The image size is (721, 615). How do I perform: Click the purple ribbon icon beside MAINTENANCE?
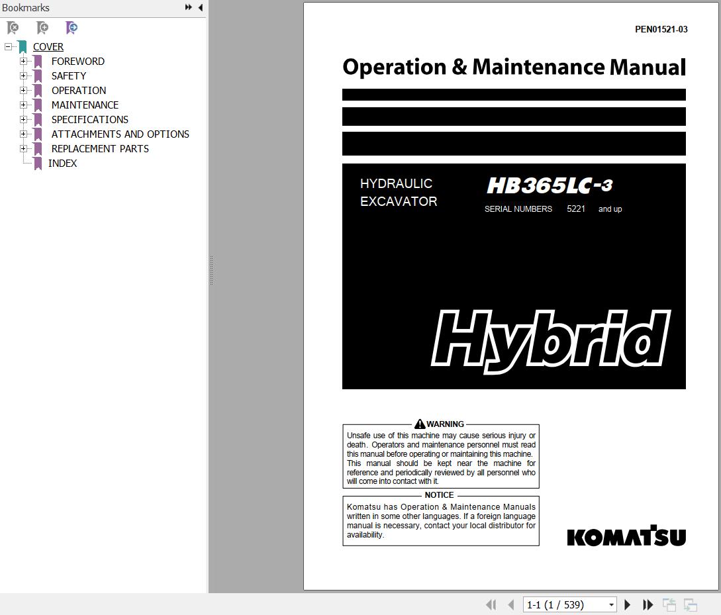pos(38,105)
